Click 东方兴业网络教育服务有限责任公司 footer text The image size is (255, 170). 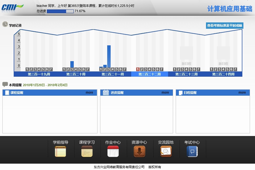click(119, 167)
